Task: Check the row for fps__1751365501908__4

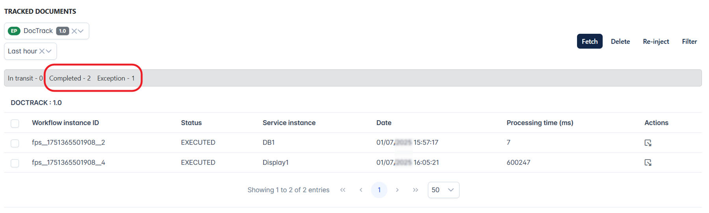Action: 15,163
